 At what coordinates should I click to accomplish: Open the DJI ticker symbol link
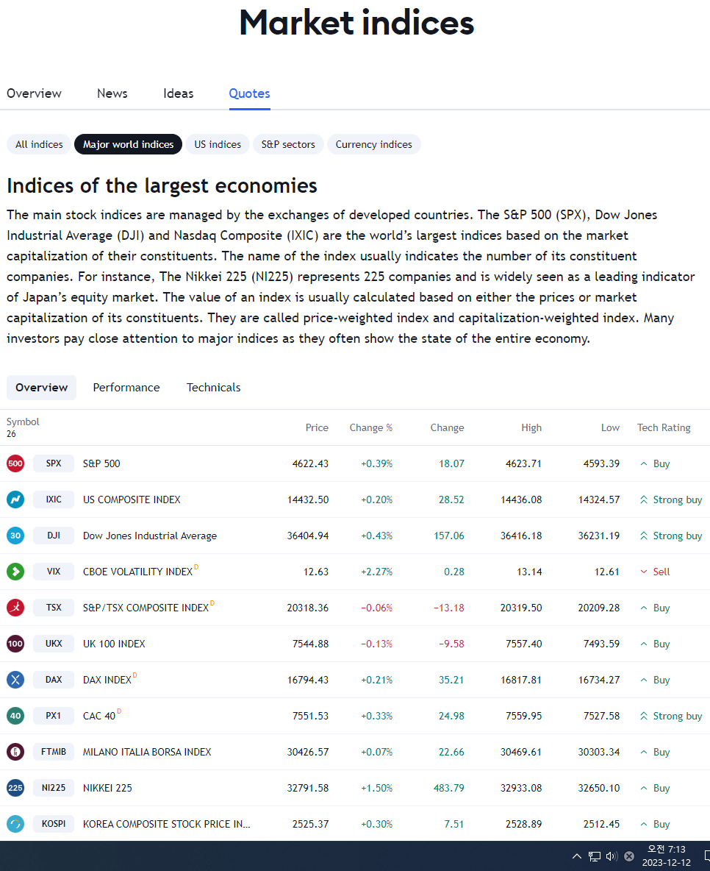pyautogui.click(x=54, y=536)
